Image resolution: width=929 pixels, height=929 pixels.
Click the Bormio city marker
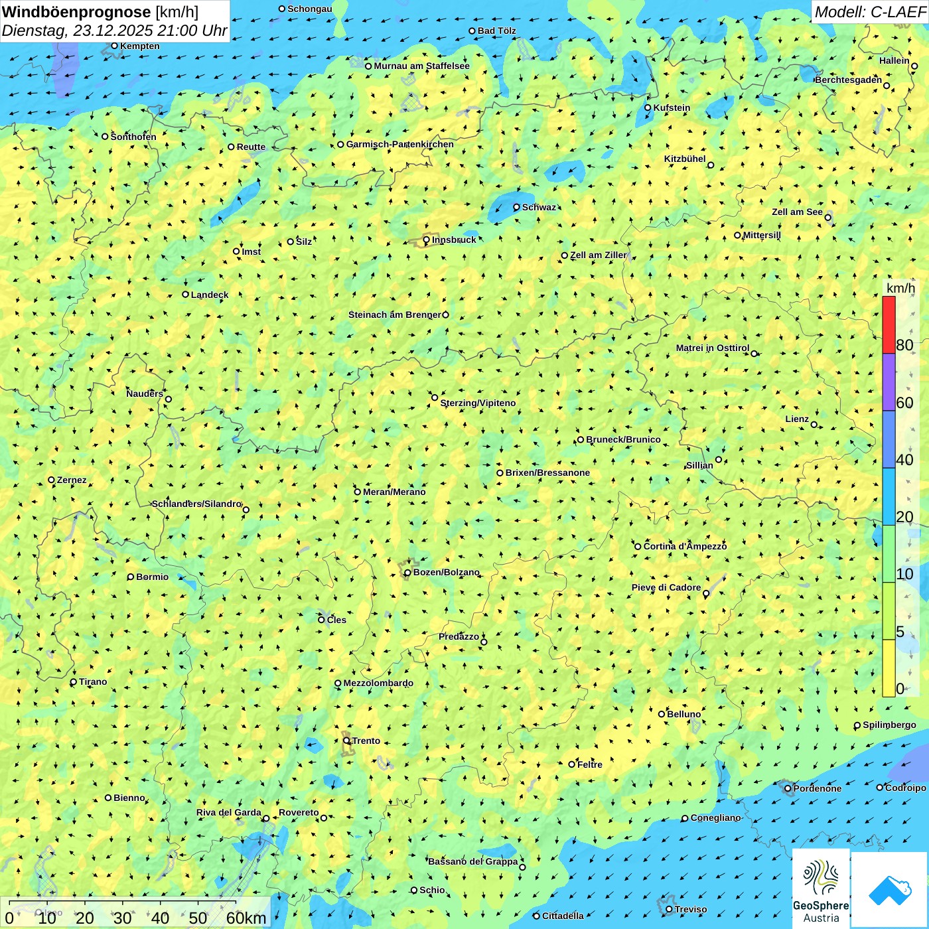coord(131,577)
